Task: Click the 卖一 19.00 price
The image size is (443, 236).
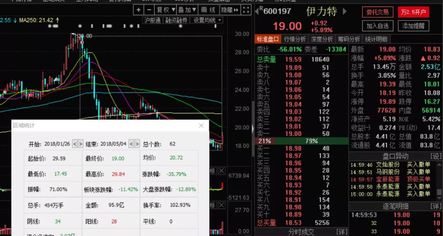Action: click(x=293, y=134)
